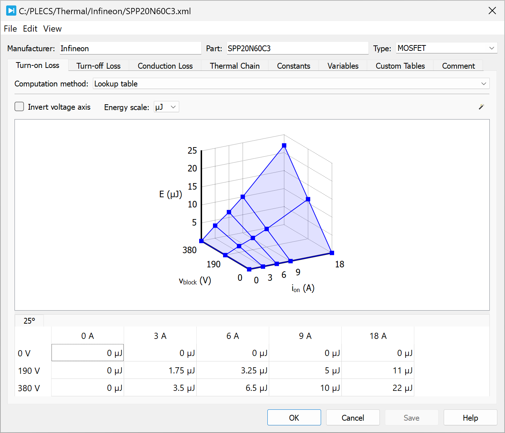The width and height of the screenshot is (505, 433).
Task: Close the thermal description window
Action: point(492,11)
